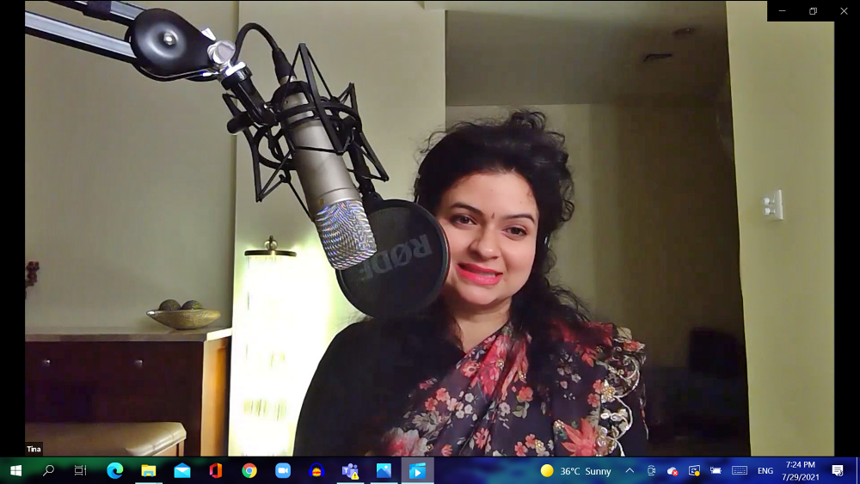Open the clock and calendar flyout

pos(799,470)
